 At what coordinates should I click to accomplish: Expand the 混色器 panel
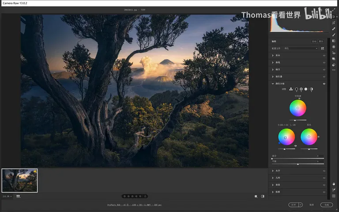point(273,76)
